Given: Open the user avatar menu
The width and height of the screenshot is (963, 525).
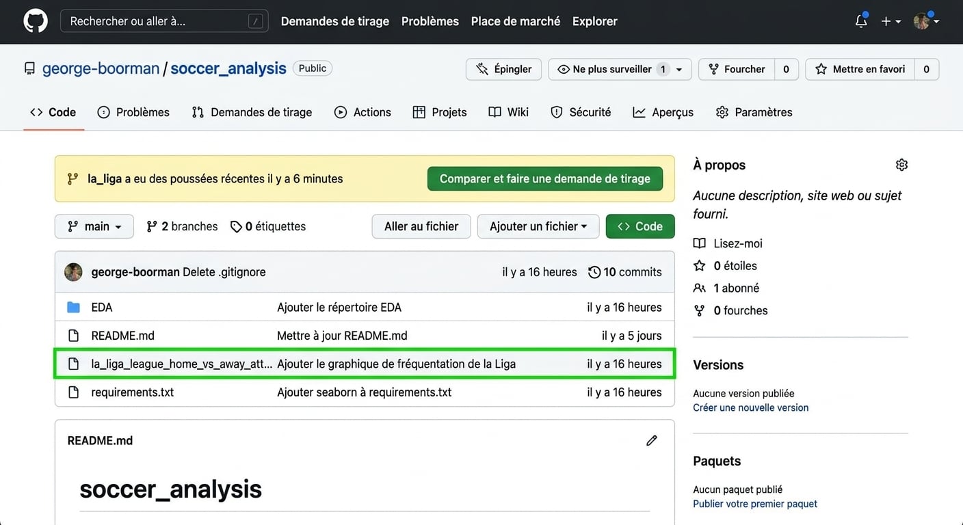Looking at the screenshot, I should [926, 21].
